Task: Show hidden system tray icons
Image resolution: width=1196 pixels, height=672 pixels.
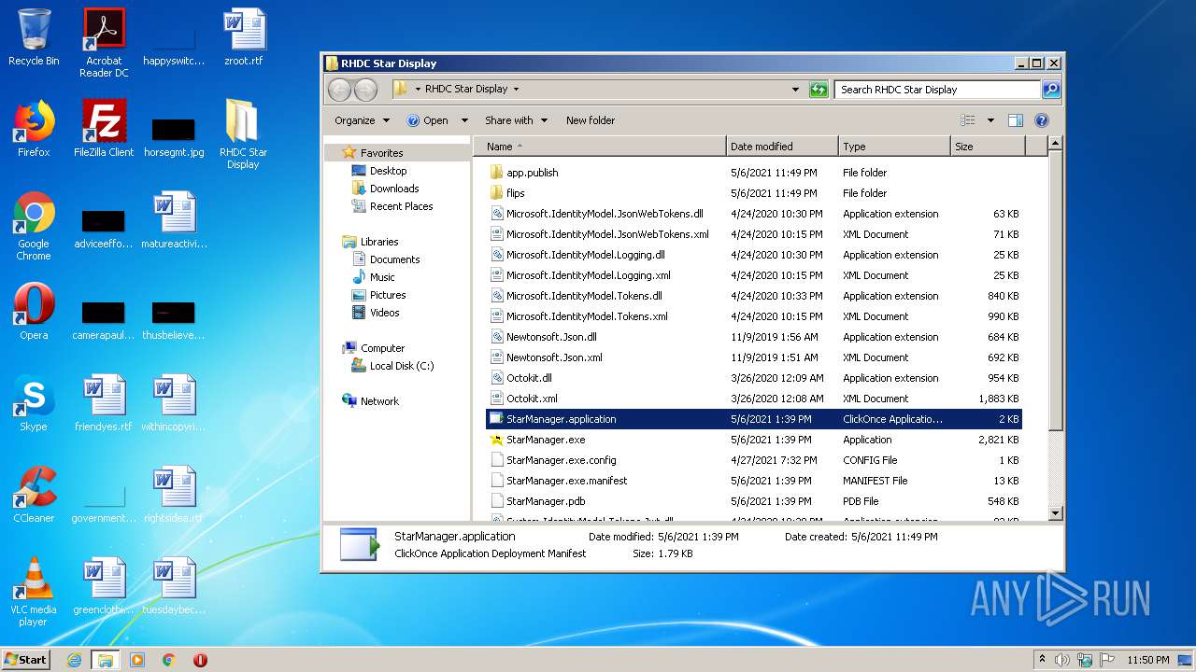Action: pos(1042,660)
